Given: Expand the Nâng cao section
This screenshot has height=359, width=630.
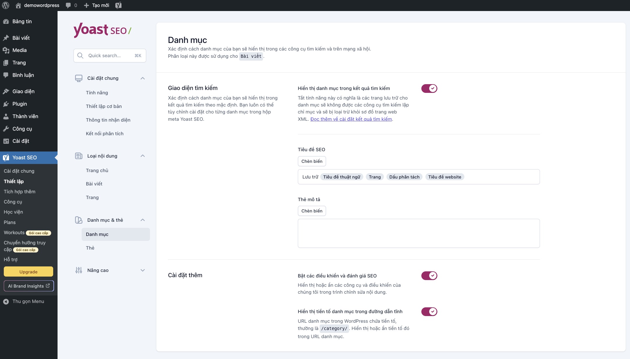Looking at the screenshot, I should point(142,270).
